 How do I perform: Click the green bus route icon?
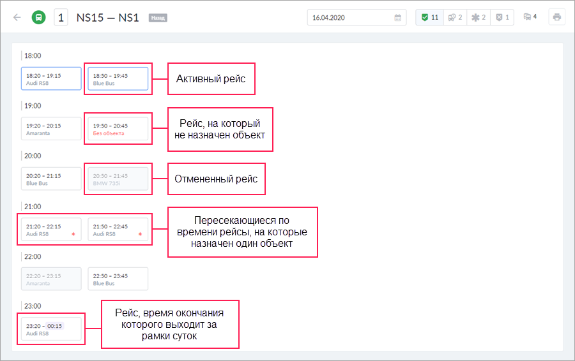tap(39, 17)
